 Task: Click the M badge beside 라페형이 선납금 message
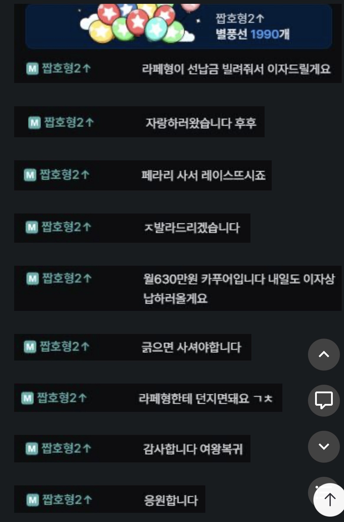32,69
